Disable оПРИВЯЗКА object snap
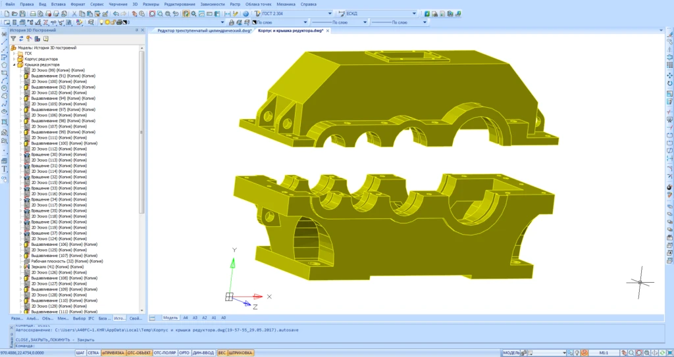The image size is (674, 357). (113, 353)
